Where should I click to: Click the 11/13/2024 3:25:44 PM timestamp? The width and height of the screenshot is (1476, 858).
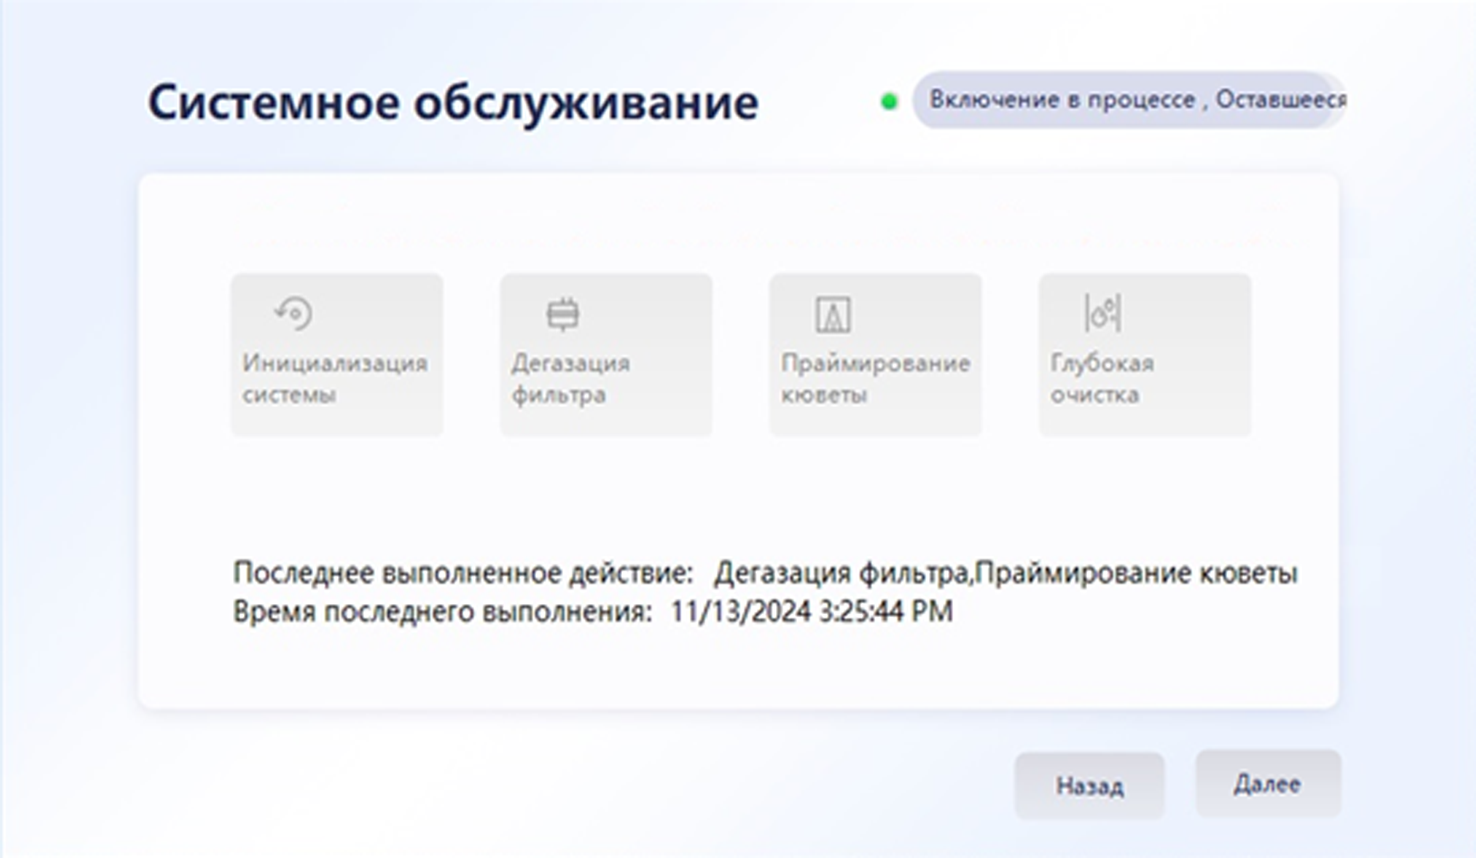tap(812, 612)
